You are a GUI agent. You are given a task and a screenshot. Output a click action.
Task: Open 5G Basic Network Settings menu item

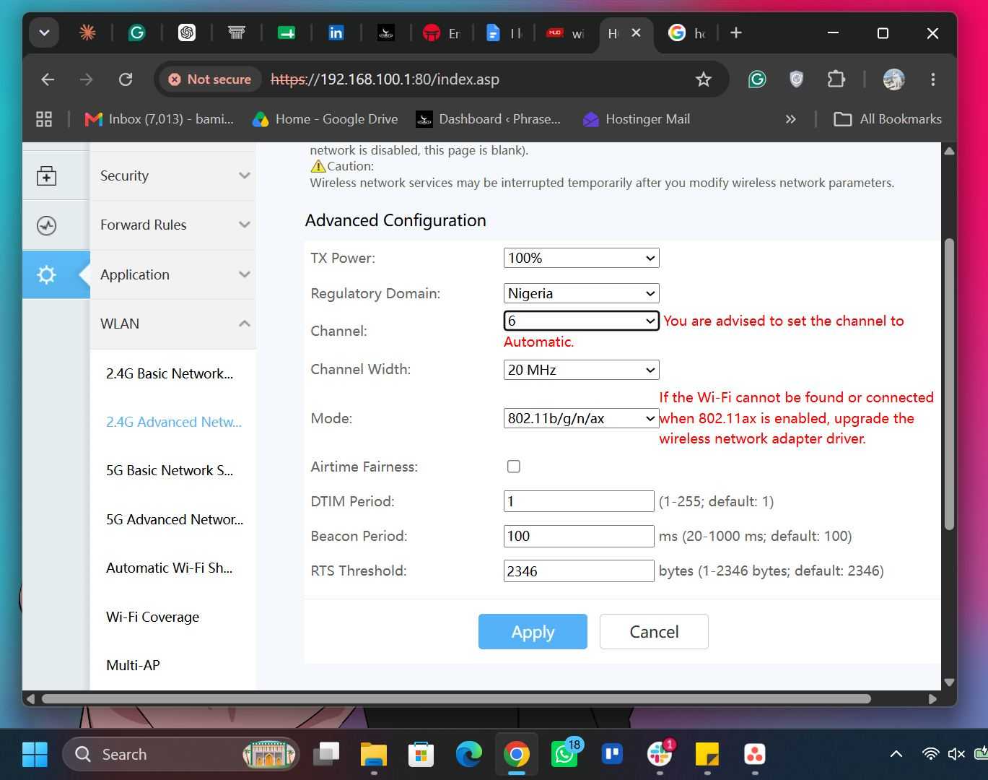[x=170, y=471]
